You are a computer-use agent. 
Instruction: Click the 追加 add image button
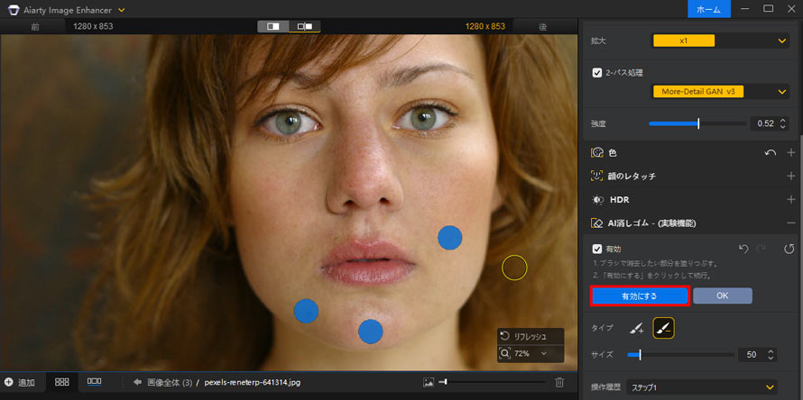coord(20,383)
